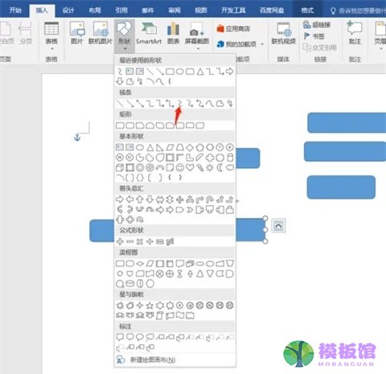This screenshot has height=374, width=386.
Task: Select the plus sign equation shape
Action: point(120,241)
